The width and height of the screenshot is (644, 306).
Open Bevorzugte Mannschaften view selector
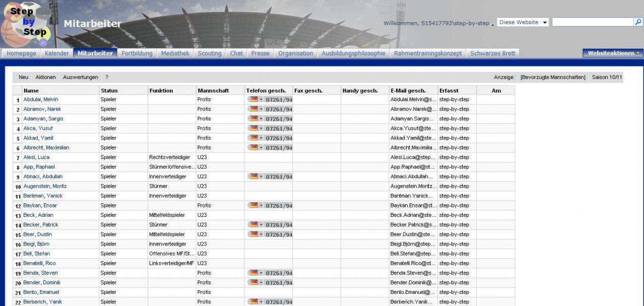(x=553, y=77)
